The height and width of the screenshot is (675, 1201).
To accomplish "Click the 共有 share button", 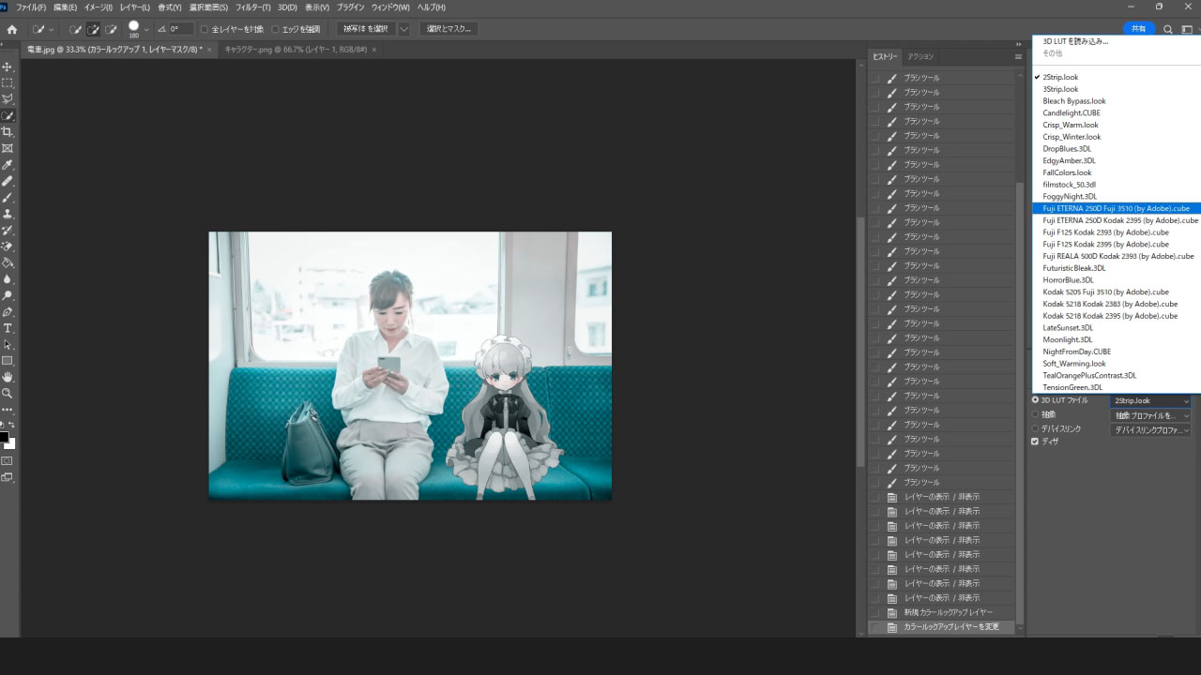I will (1139, 29).
